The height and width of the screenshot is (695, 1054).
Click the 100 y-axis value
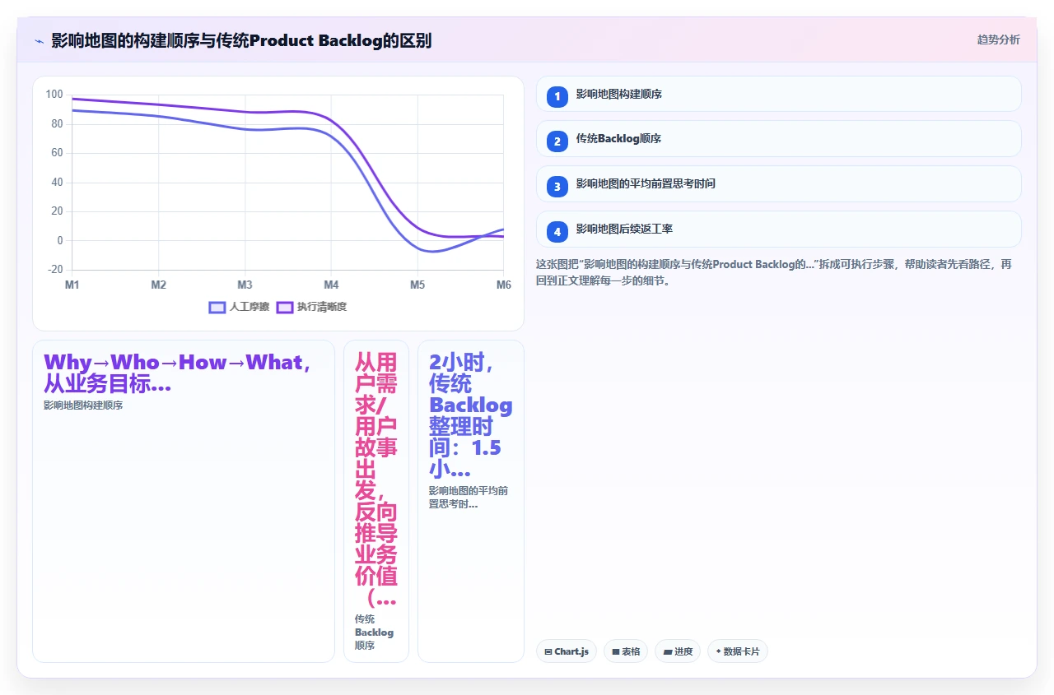click(x=54, y=95)
